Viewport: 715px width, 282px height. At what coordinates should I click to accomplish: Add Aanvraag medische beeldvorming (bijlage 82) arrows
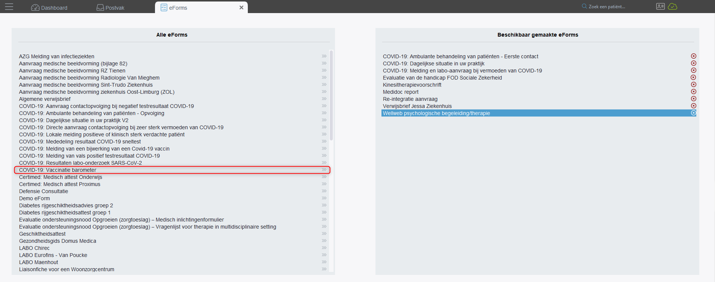click(324, 63)
